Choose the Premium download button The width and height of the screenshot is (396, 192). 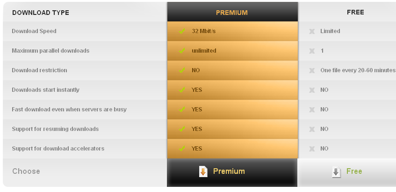click(x=232, y=172)
